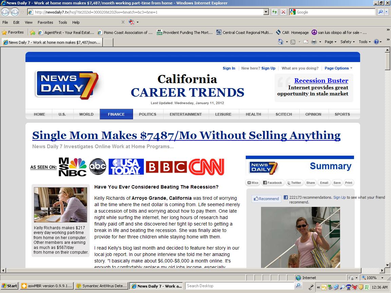Click the RSS feeds icon
This screenshot has height=293, width=391.
coord(293,42)
